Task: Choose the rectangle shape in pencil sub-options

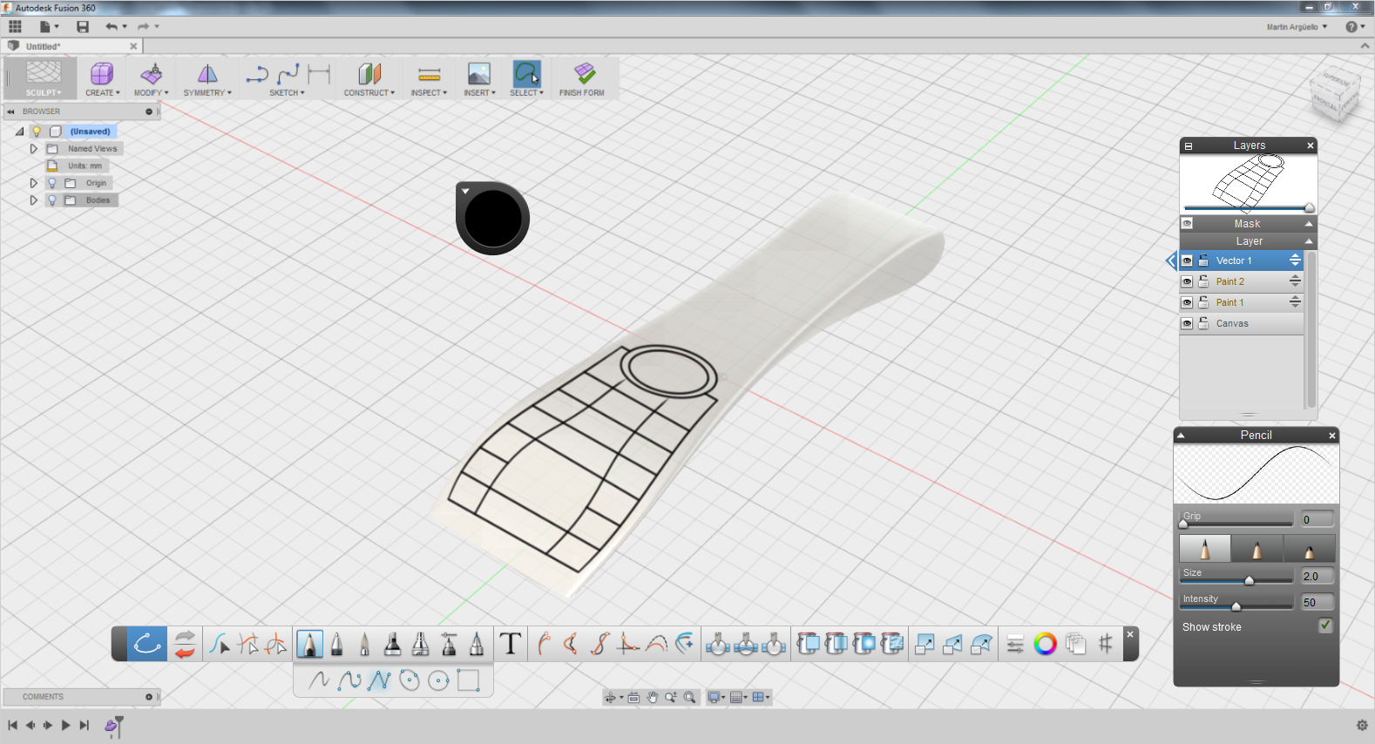Action: click(x=469, y=680)
